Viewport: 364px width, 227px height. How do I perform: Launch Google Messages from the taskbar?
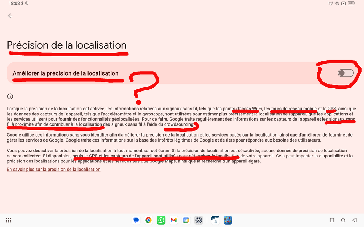(136, 220)
